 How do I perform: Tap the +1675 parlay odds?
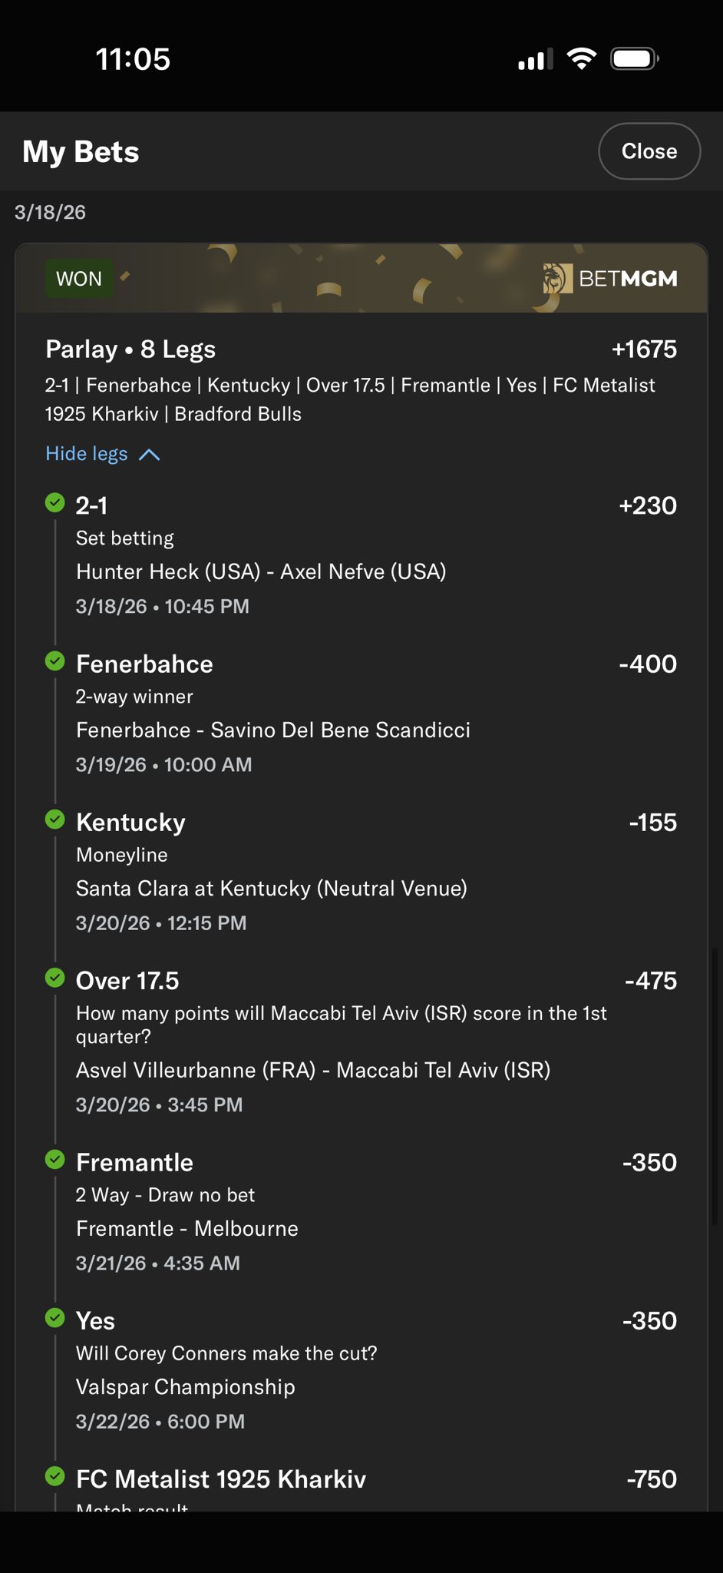[x=644, y=349]
